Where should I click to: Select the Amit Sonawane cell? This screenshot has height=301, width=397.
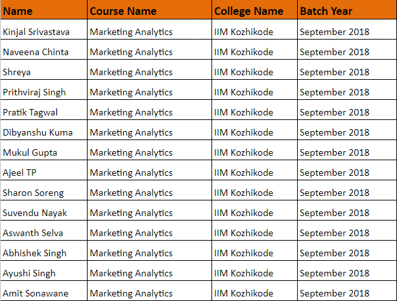(43, 293)
